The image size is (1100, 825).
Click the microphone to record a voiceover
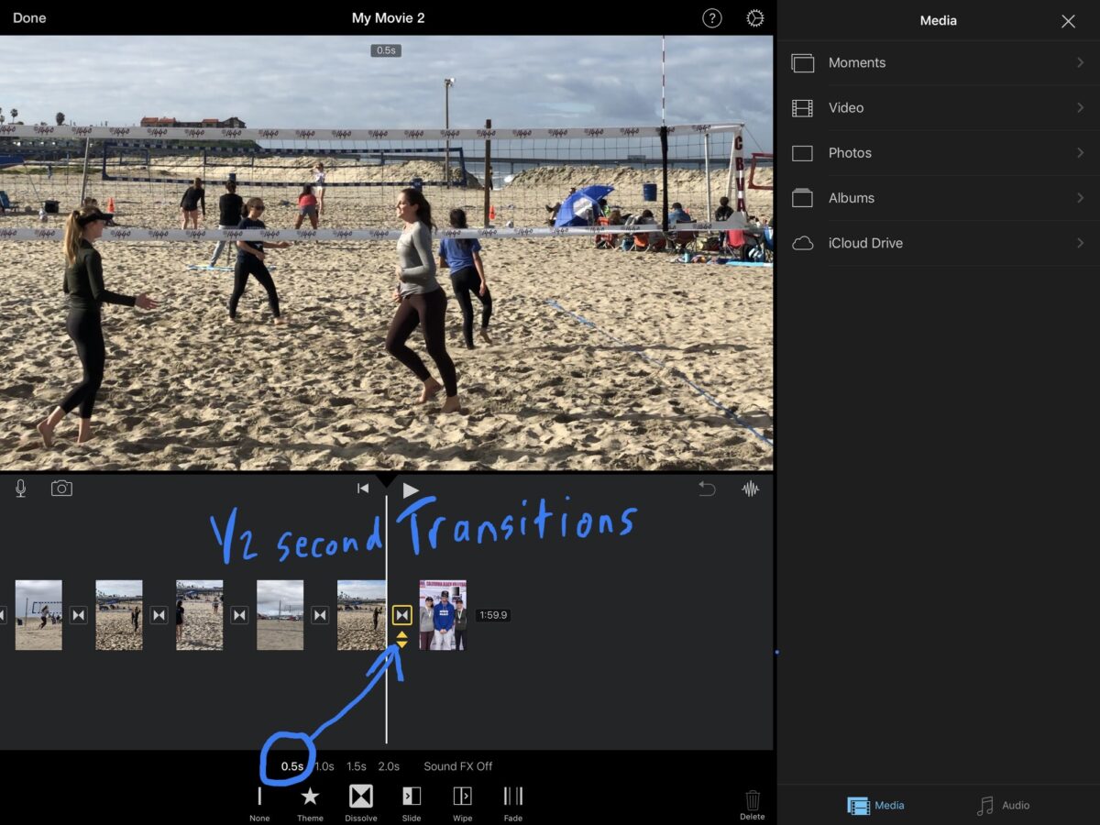point(19,488)
